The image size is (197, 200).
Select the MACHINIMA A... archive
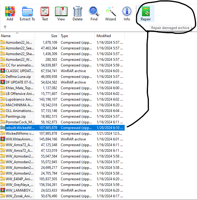tap(62, 105)
